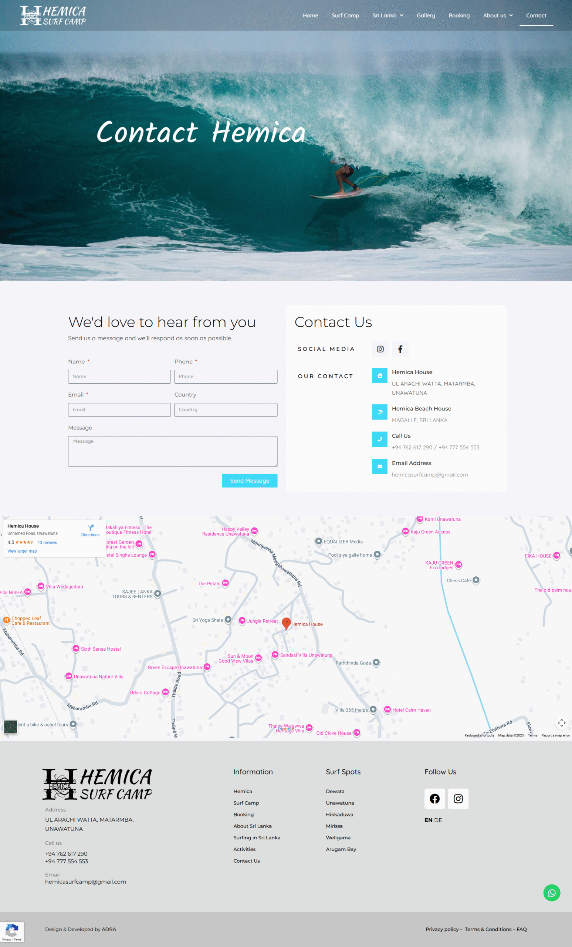Open Arugam Bay surf spot link
The height and width of the screenshot is (947, 572).
point(341,849)
